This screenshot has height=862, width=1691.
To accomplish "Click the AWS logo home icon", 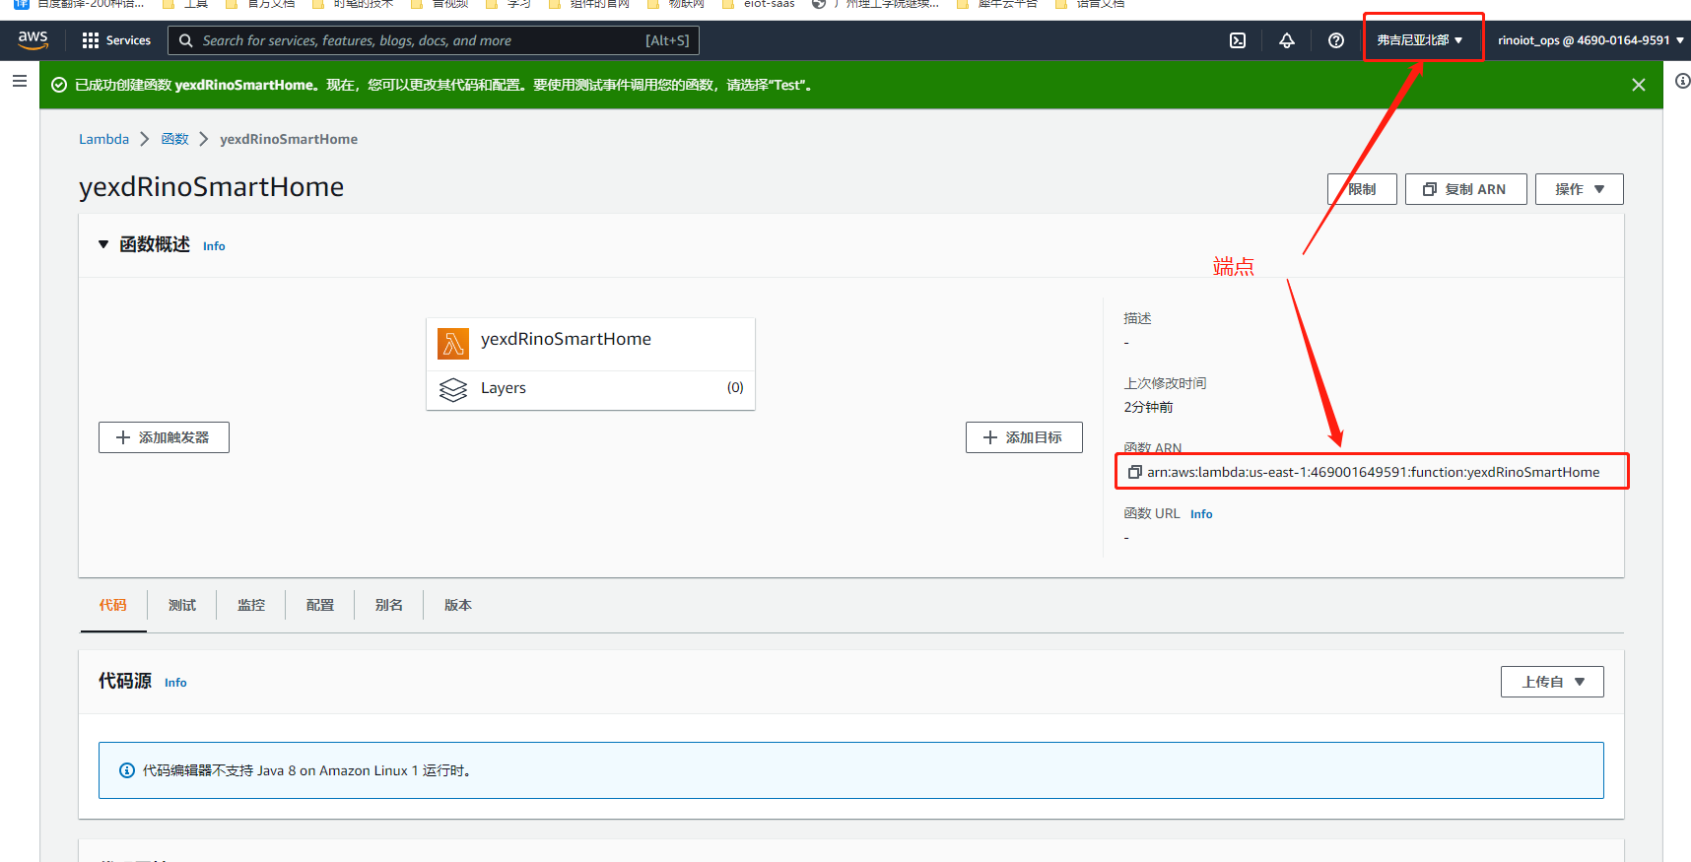I will (33, 39).
